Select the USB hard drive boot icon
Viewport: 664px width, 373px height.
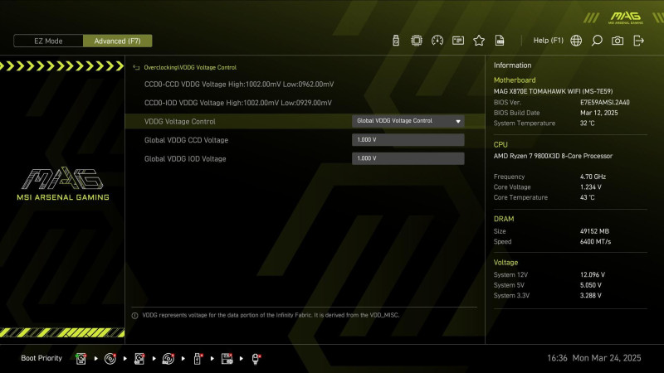[x=139, y=359]
